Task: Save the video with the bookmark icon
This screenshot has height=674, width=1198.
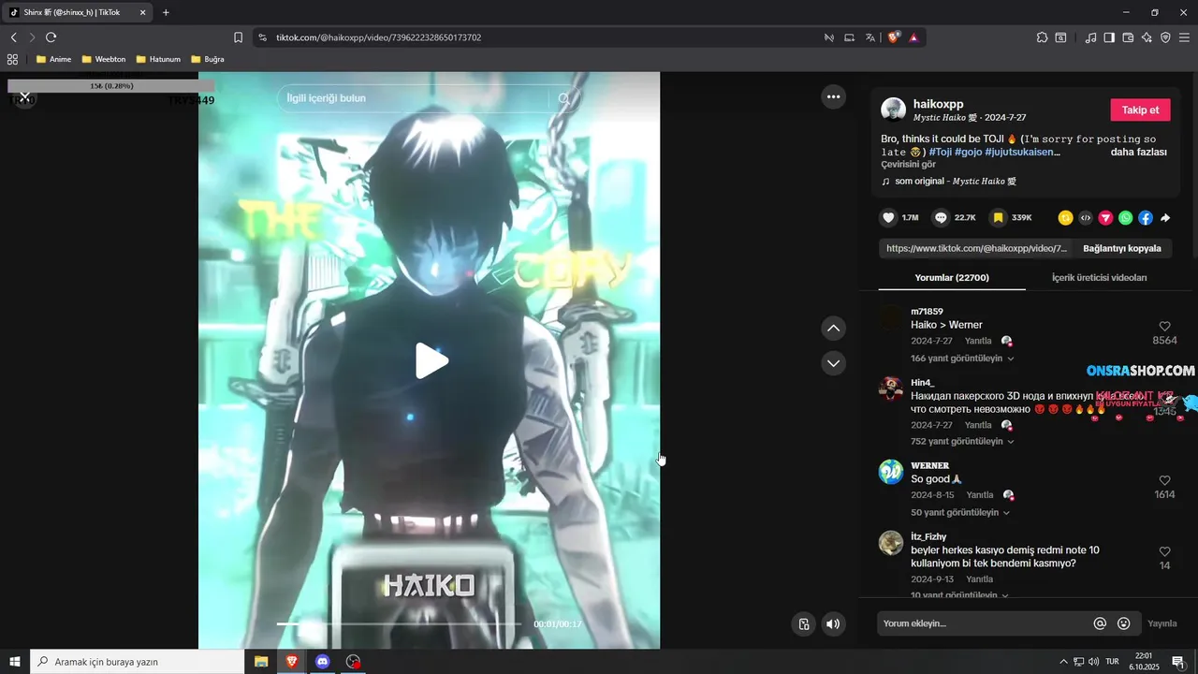Action: tap(998, 217)
